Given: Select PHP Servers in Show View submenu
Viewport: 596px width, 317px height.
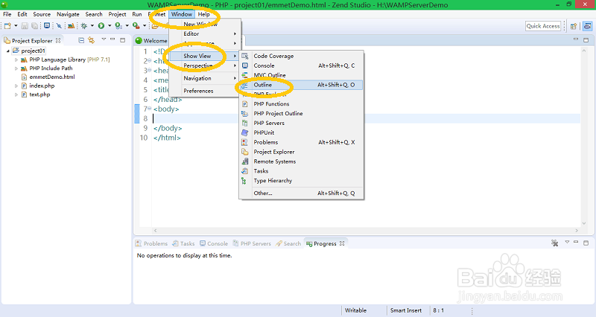Looking at the screenshot, I should 302,123.
